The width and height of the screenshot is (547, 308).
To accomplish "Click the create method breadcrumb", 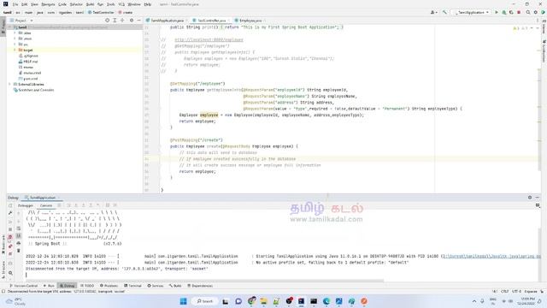I will click(126, 12).
